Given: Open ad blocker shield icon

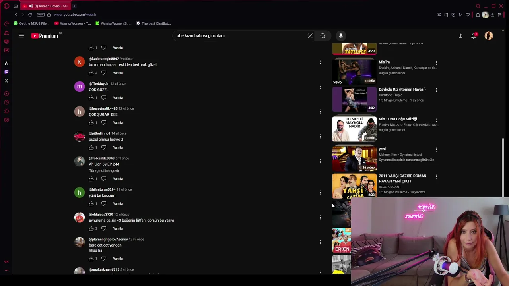Looking at the screenshot, I should (x=453, y=15).
